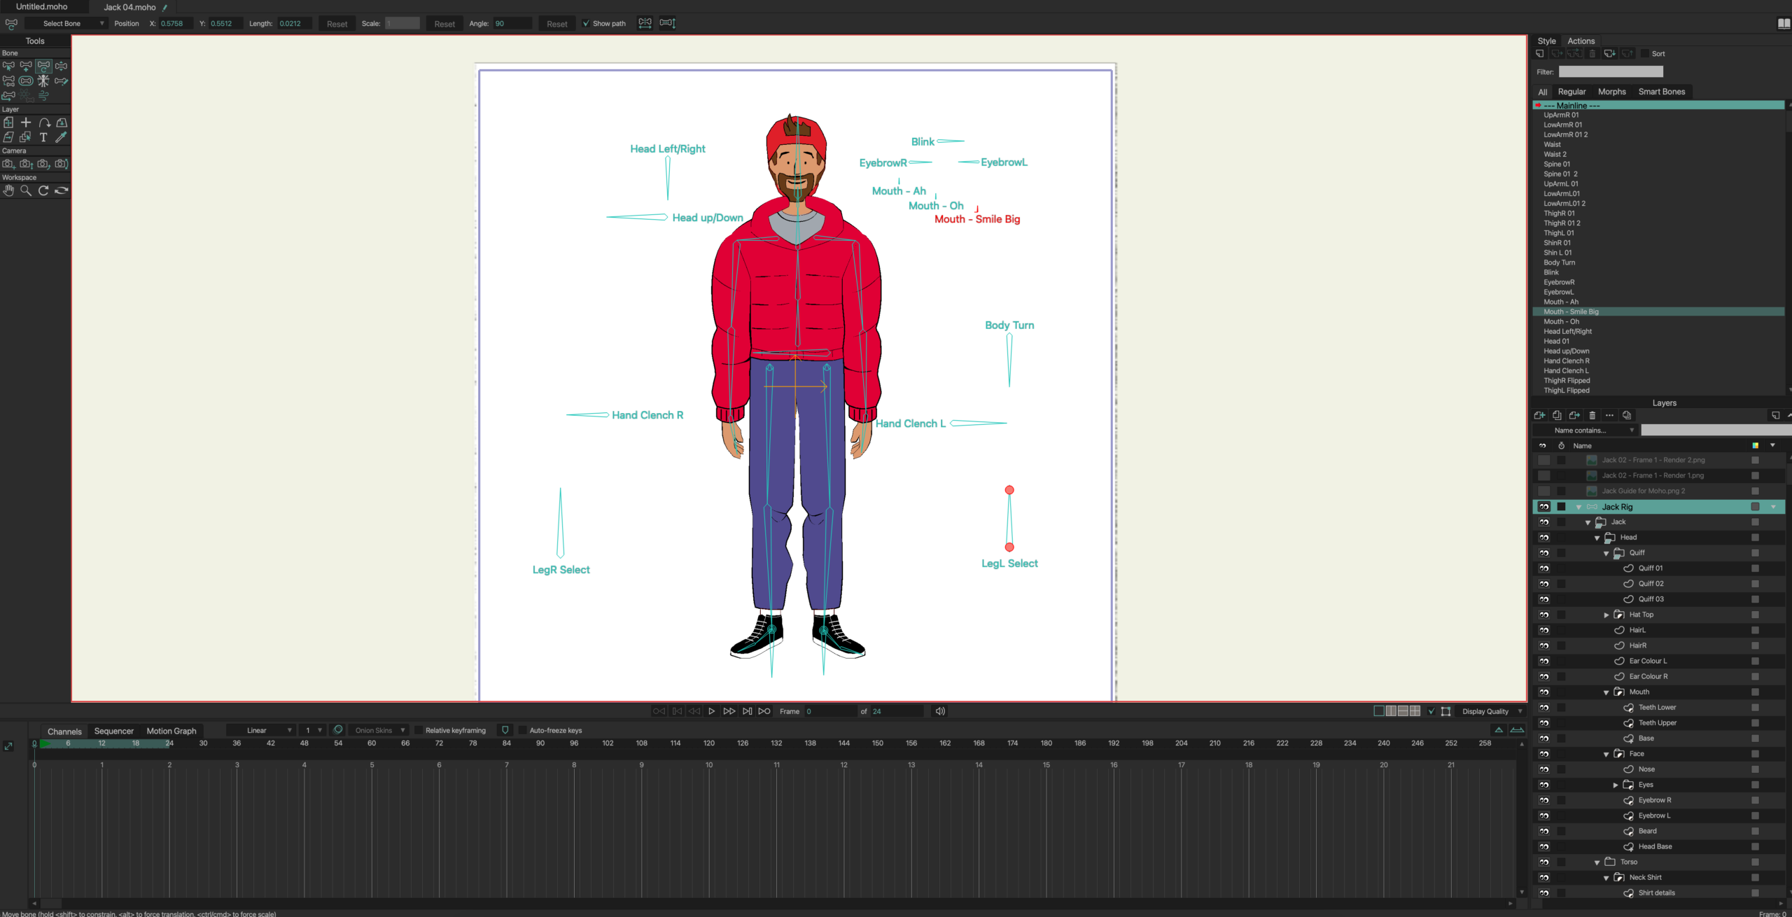
Task: Select the Transform Layer tool
Action: [x=8, y=122]
